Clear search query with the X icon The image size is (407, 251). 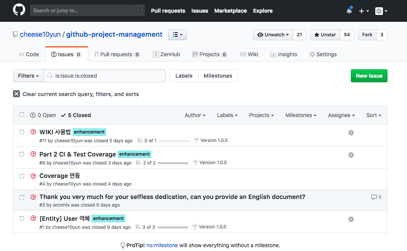(x=16, y=94)
